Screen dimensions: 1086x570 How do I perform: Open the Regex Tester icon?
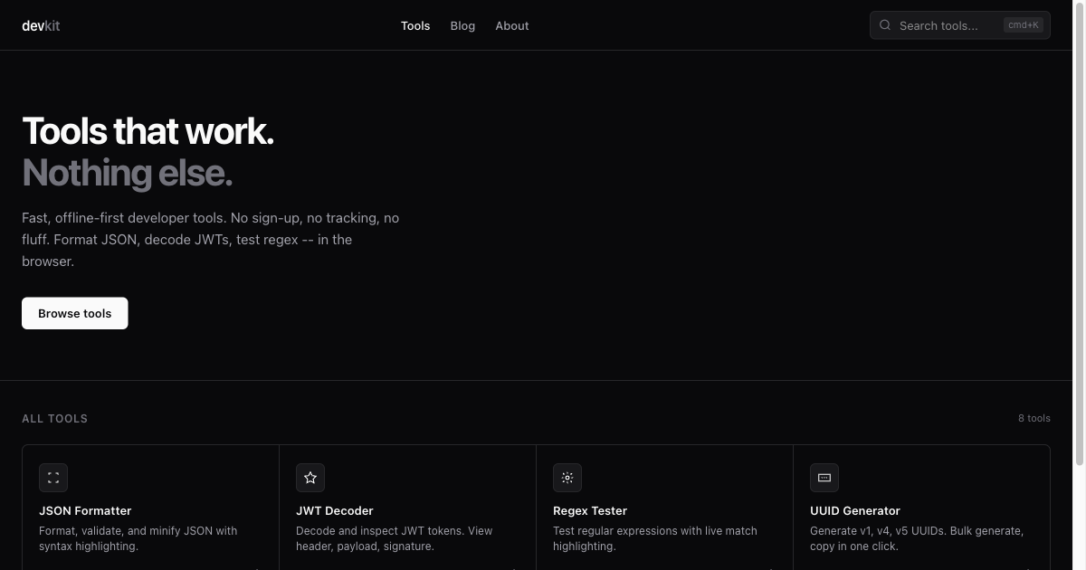567,478
